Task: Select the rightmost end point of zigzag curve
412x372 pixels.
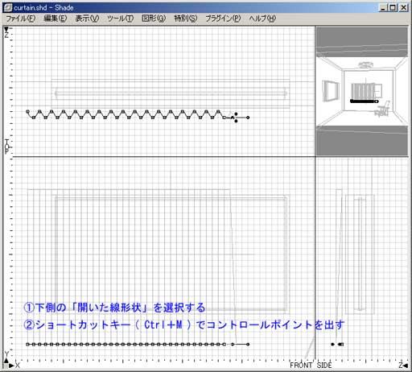Action: click(x=248, y=118)
